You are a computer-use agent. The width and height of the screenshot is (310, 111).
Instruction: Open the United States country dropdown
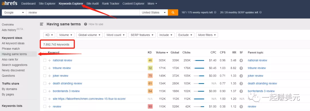154,12
